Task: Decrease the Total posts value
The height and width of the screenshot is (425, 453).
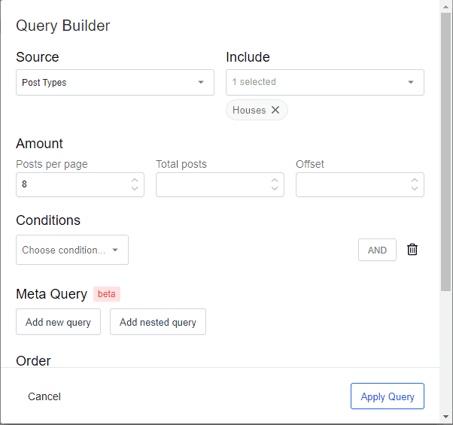Action: (x=274, y=188)
